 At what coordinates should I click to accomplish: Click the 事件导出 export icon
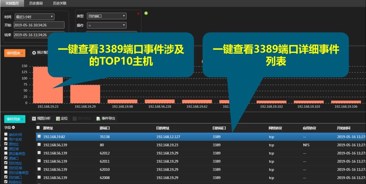click(x=98, y=119)
